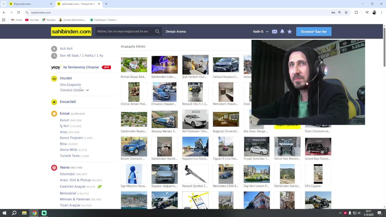Open Windows search from taskbar

click(x=14, y=213)
